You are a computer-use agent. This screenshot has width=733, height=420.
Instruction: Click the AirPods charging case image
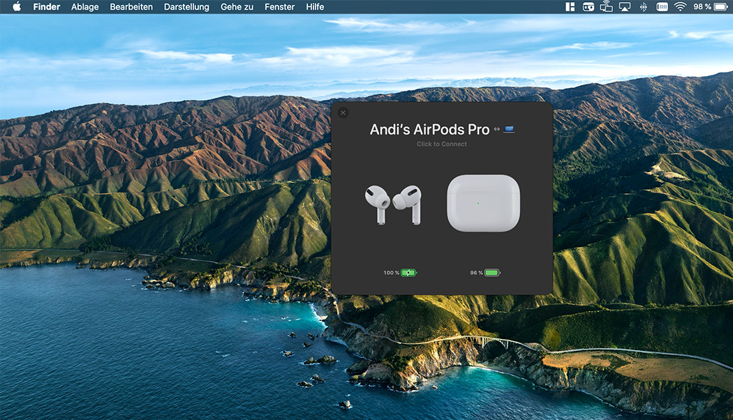[x=483, y=203]
